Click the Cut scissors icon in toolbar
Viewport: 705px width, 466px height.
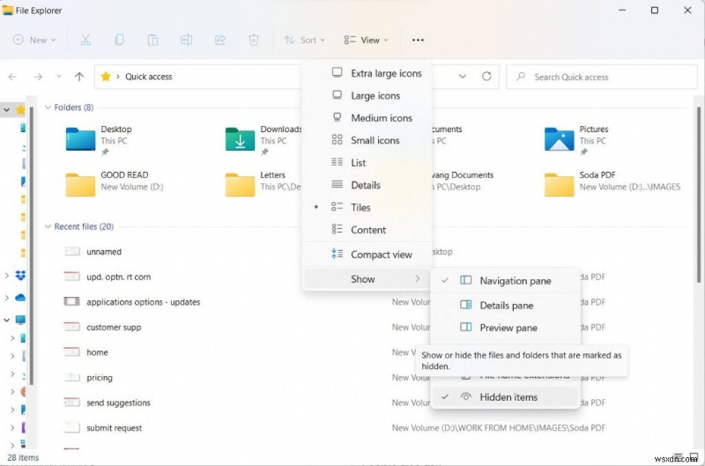click(85, 40)
